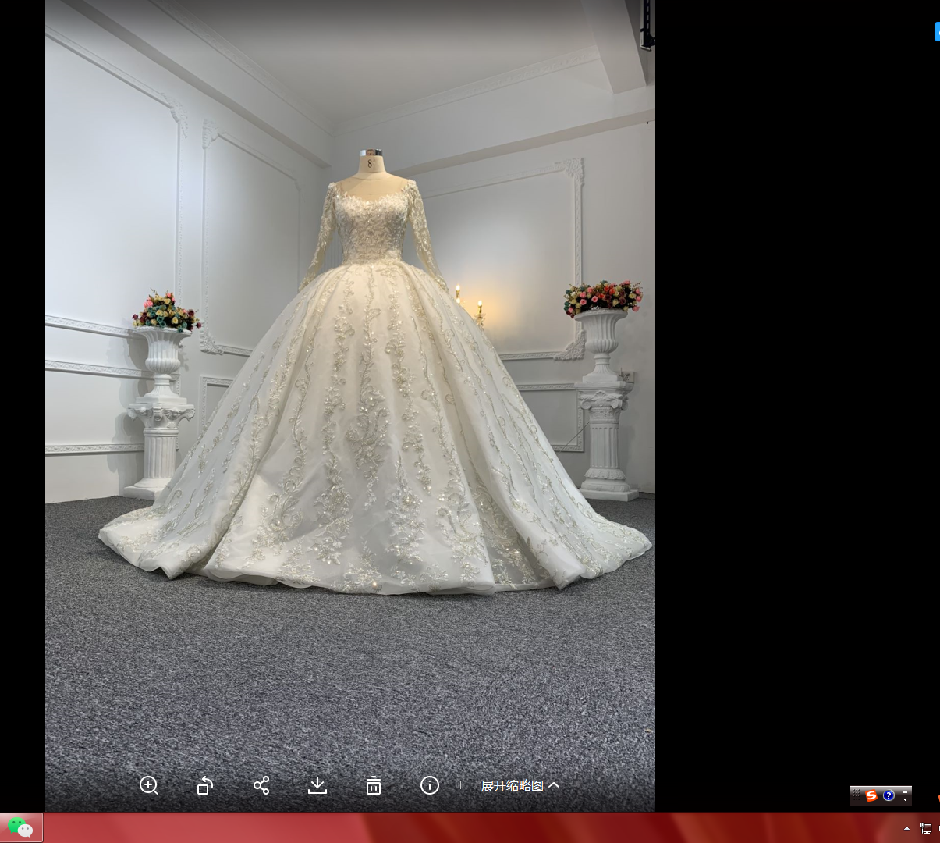Expand the thumbnail strip with the chevron
940x843 pixels.
click(554, 785)
